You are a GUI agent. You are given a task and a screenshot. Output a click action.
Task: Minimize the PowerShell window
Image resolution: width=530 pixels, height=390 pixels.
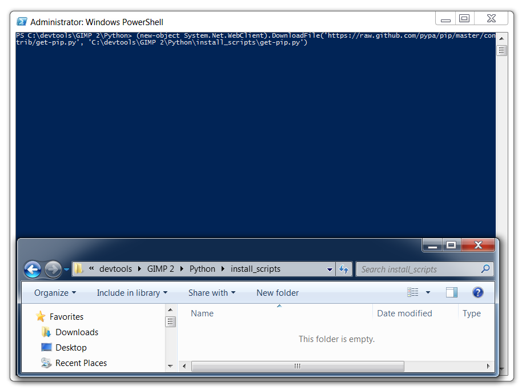[x=445, y=18]
